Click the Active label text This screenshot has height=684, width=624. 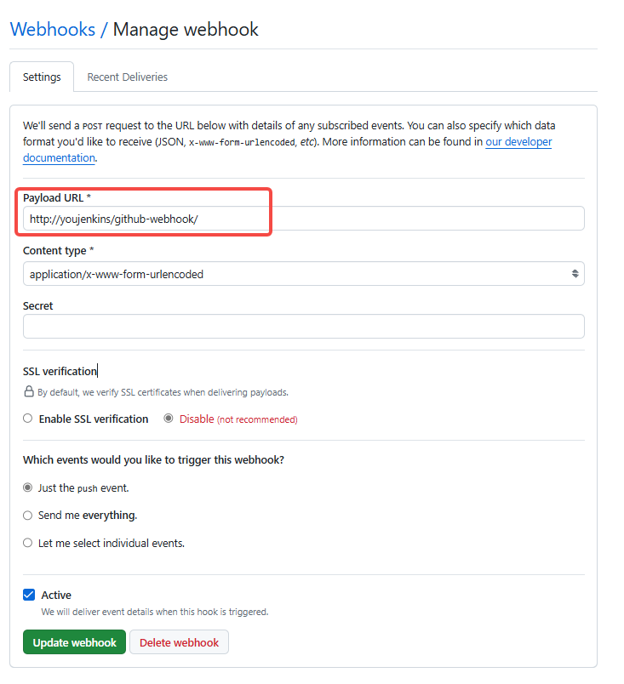pos(56,595)
